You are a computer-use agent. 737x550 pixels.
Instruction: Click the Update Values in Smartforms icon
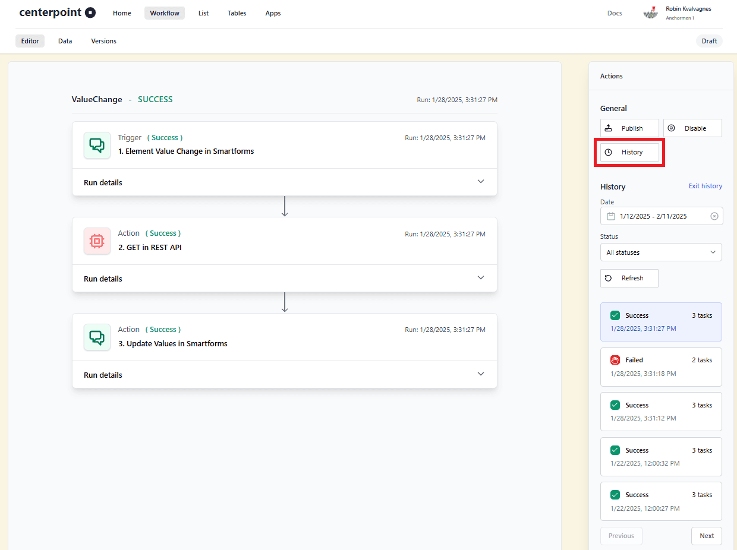(97, 337)
